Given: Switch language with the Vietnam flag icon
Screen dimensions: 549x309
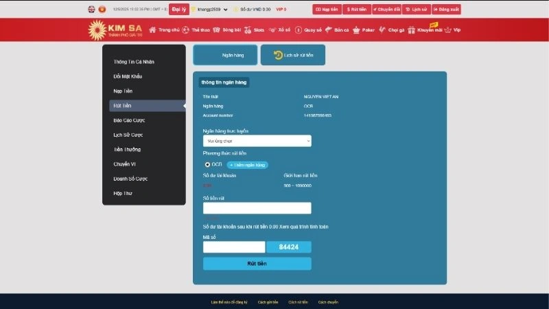Looking at the screenshot, I should click(102, 10).
